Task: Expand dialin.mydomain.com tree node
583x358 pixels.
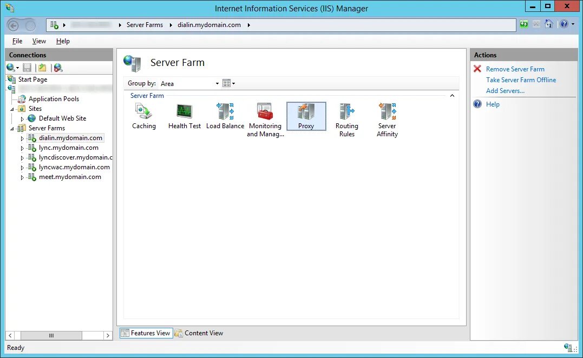Action: [x=22, y=138]
